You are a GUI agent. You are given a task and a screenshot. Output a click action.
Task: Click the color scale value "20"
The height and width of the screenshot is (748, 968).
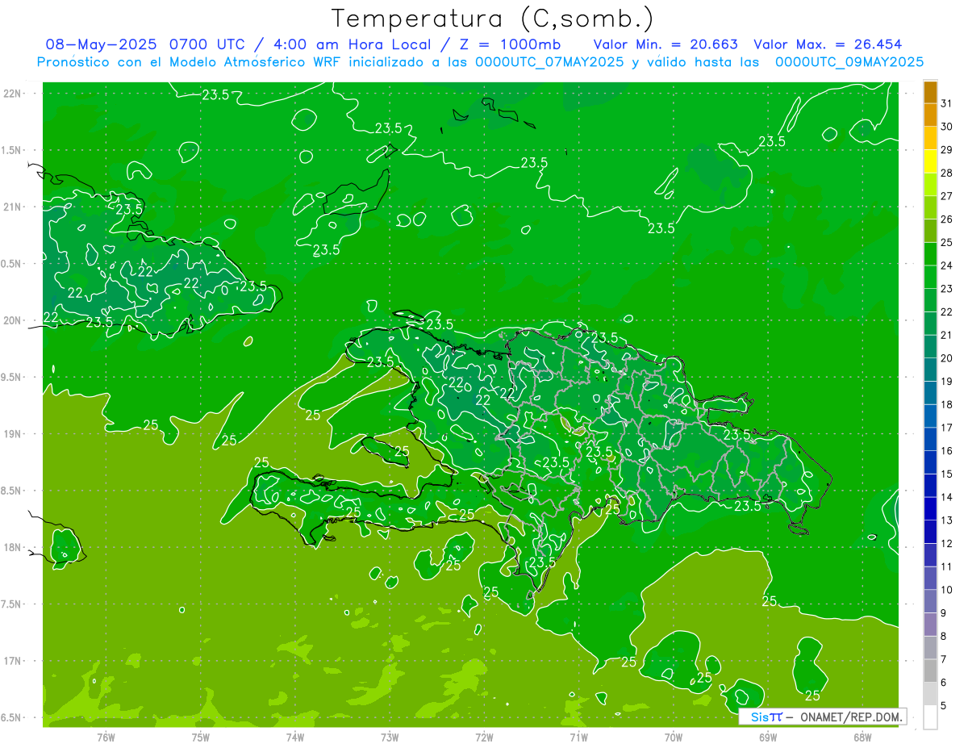(x=946, y=358)
